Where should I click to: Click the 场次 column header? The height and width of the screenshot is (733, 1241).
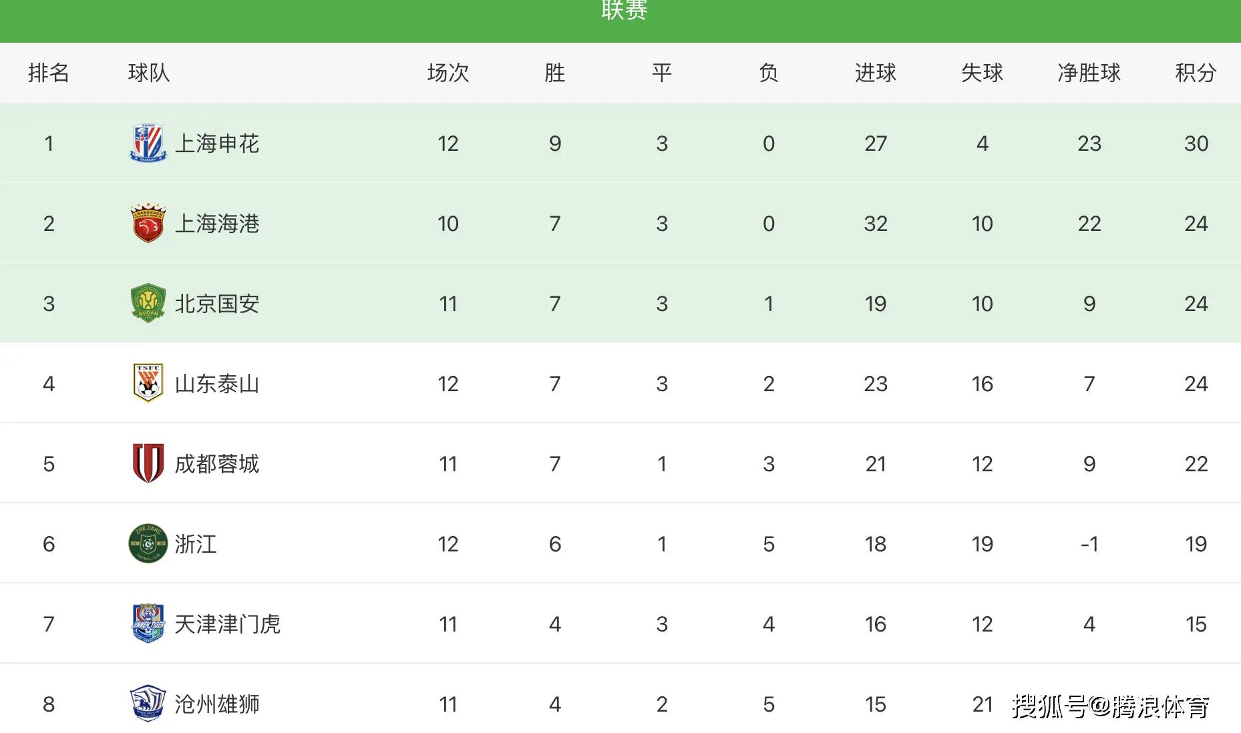point(448,73)
